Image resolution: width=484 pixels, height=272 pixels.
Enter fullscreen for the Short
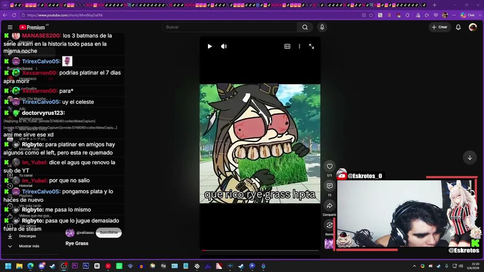pyautogui.click(x=312, y=46)
